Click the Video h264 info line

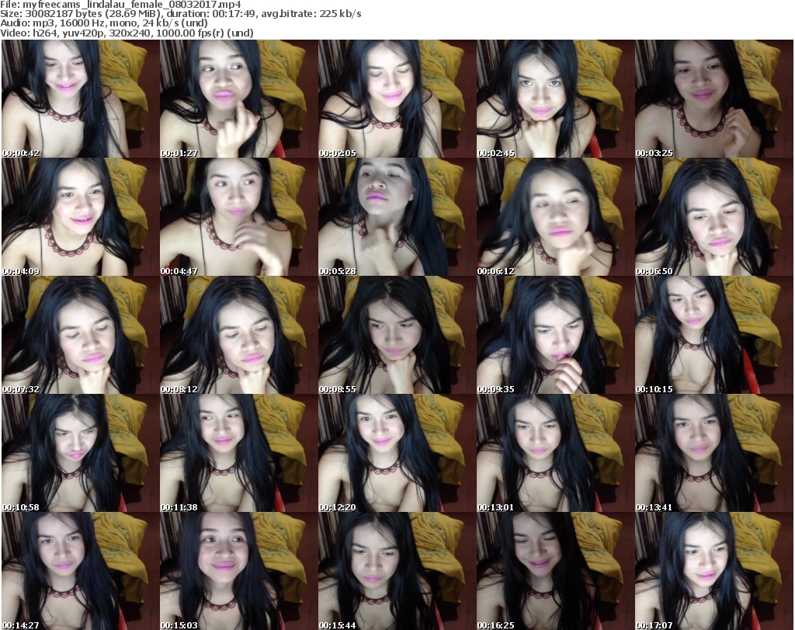[127, 33]
